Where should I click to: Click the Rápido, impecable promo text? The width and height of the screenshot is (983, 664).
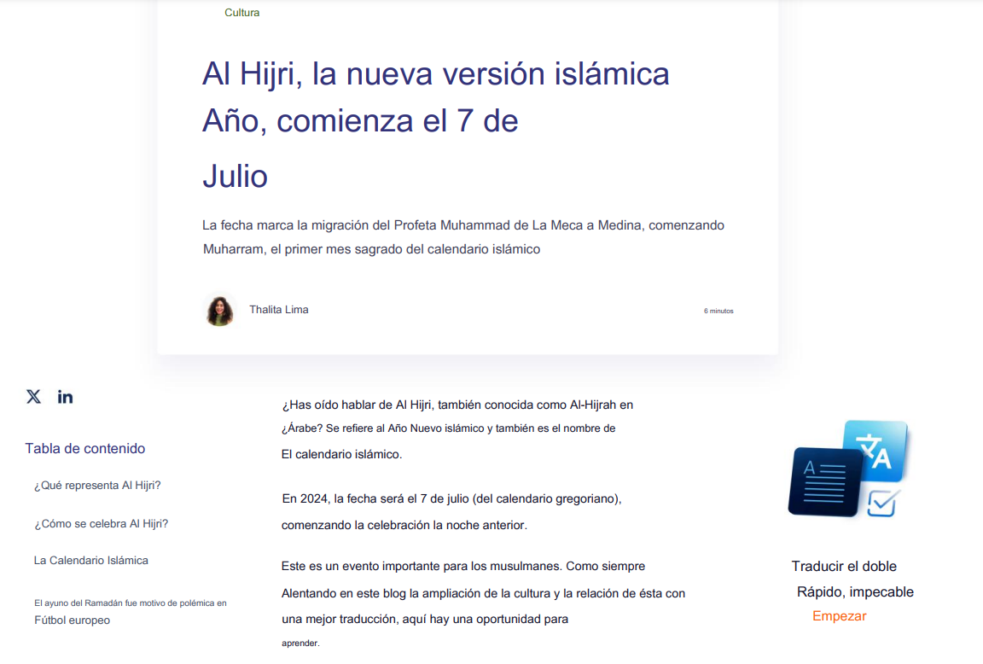[855, 592]
